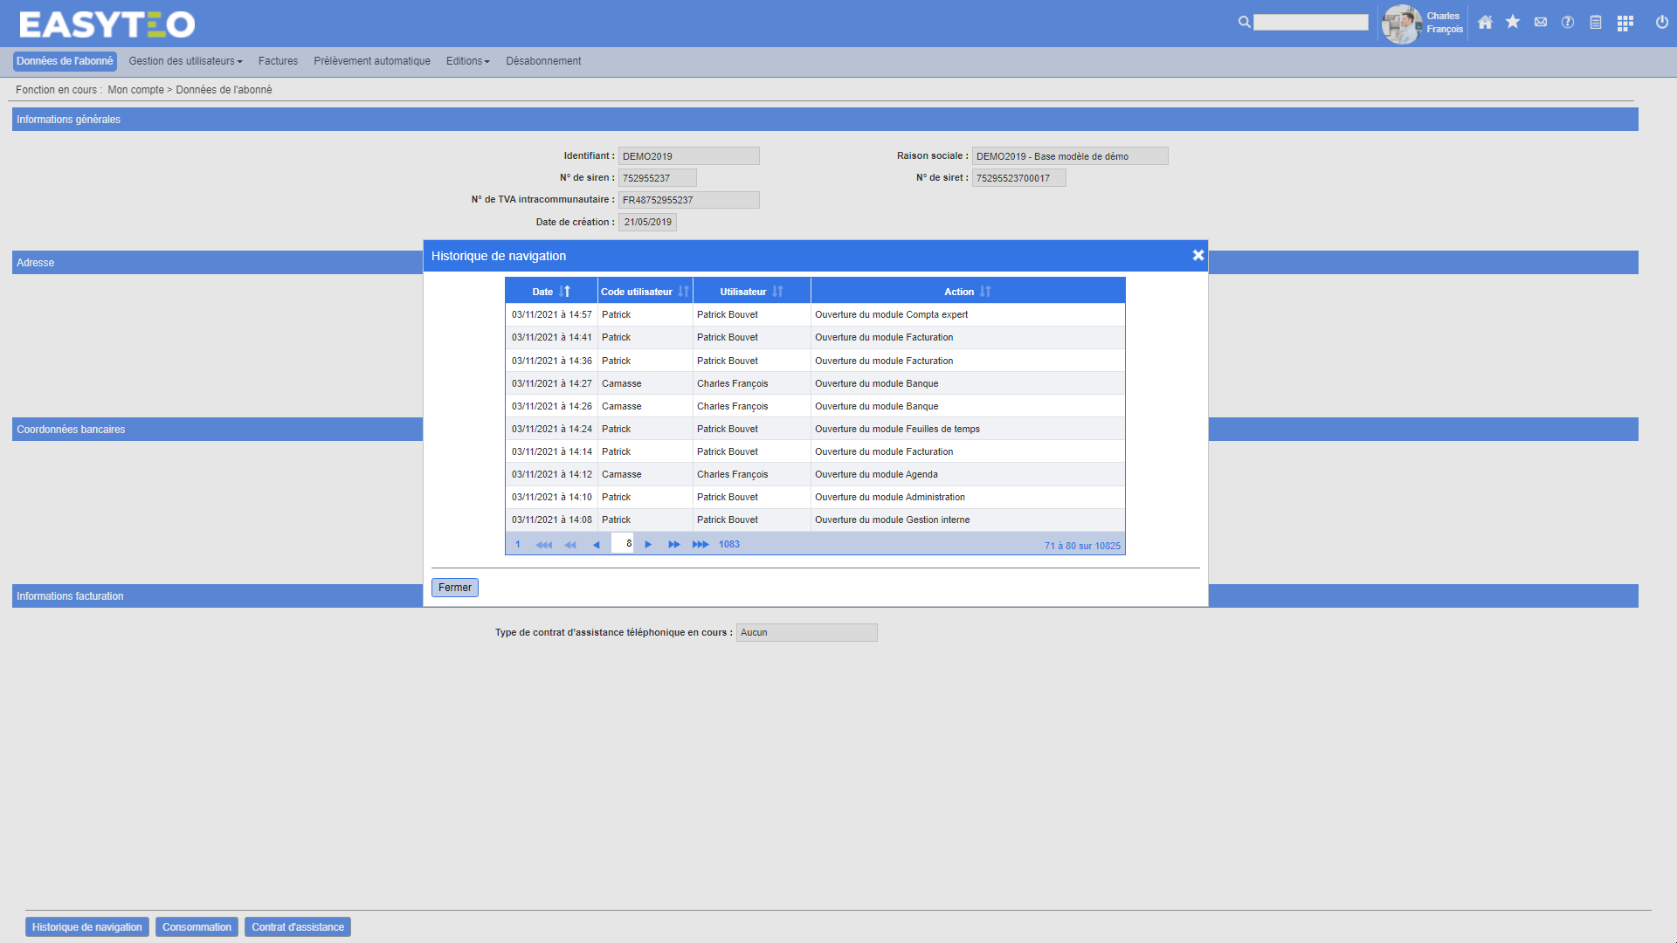Image resolution: width=1677 pixels, height=943 pixels.
Task: Open messages via the envelope icon
Action: tap(1541, 23)
